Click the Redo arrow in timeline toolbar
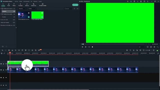 coord(5,50)
